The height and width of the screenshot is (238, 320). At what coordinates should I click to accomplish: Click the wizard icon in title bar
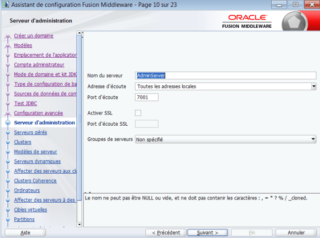coord(5,4)
